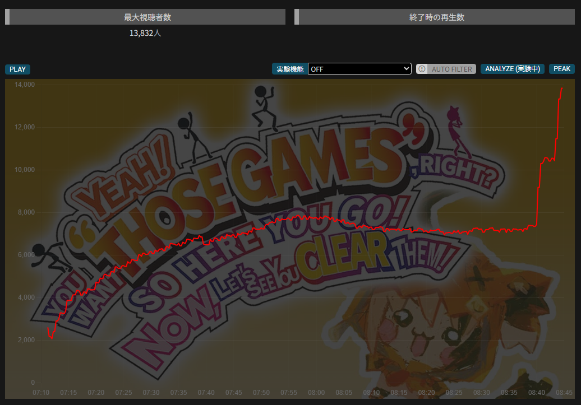Click the 2,000 y-axis label

[x=26, y=340]
